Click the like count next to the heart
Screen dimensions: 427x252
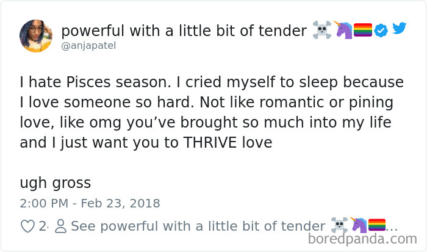click(x=43, y=226)
